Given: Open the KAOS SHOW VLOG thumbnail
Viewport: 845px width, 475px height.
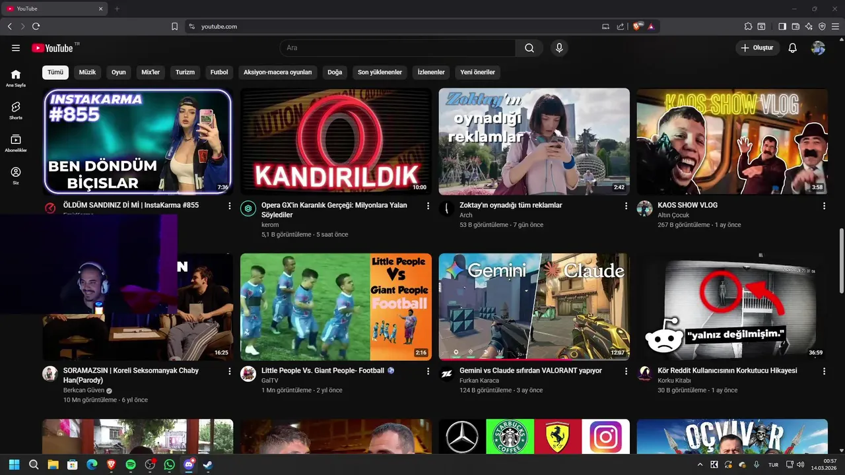Looking at the screenshot, I should click(x=732, y=142).
